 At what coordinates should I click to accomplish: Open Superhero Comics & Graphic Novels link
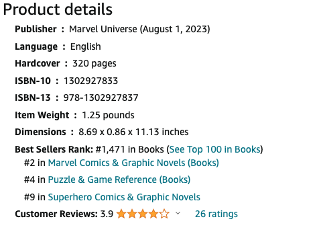pos(124,197)
